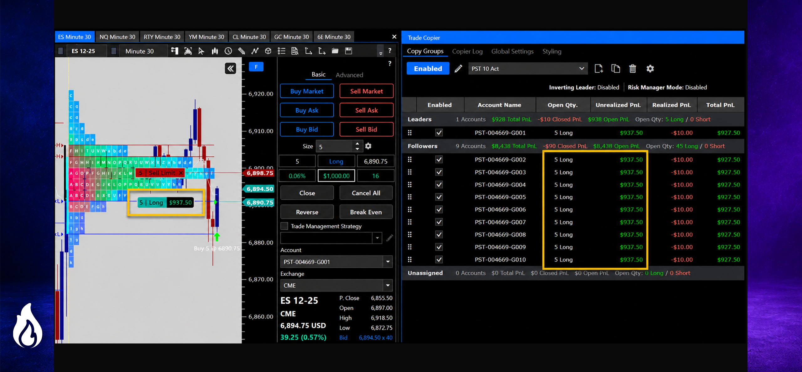Uncheck enabled for PST-004669-G002
The image size is (802, 372).
click(x=439, y=160)
